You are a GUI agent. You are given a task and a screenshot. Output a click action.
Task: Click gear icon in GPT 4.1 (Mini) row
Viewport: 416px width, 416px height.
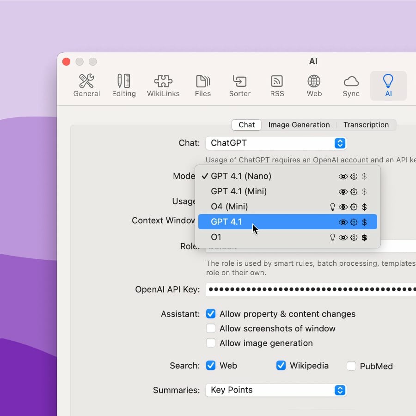pos(354,191)
